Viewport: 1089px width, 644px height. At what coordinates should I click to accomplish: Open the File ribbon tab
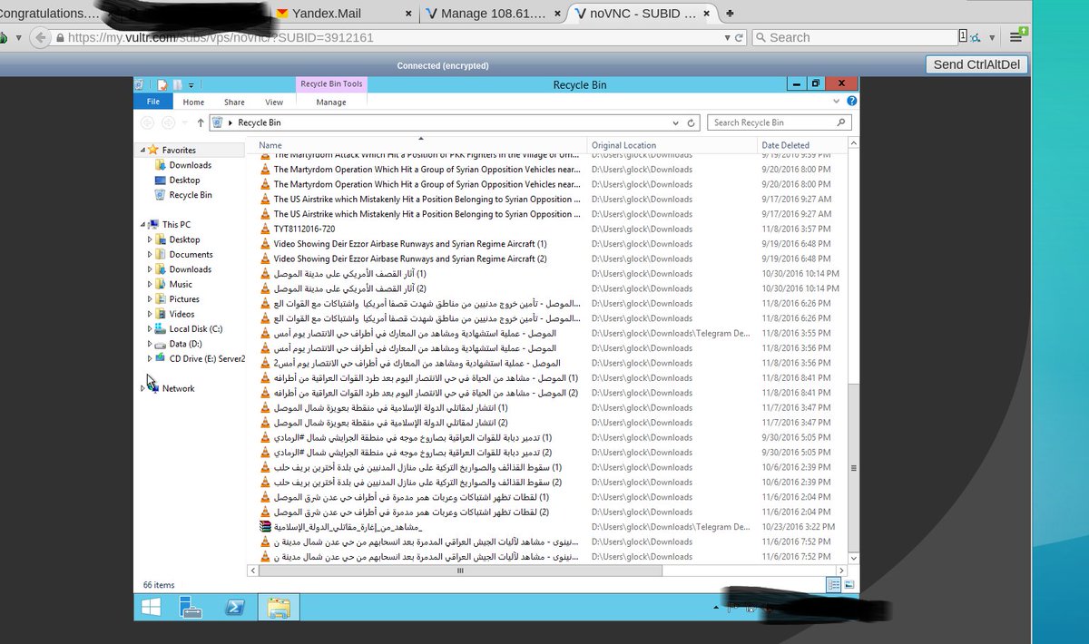[153, 102]
